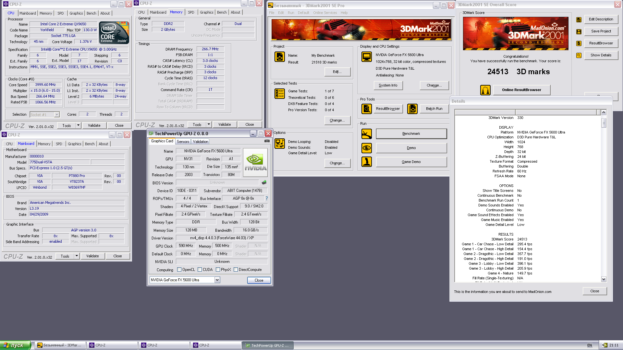Screen dimensions: 623x350
Task: Click the Selected Tests checklist icon
Action: tap(280, 94)
